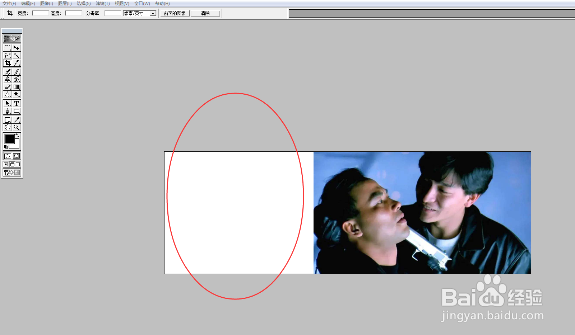Switch to full screen with menu bar
The image size is (575, 335).
click(x=12, y=164)
